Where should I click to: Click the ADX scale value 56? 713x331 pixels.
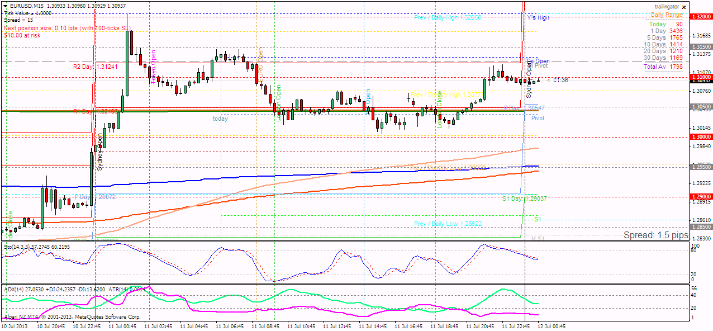click(693, 288)
